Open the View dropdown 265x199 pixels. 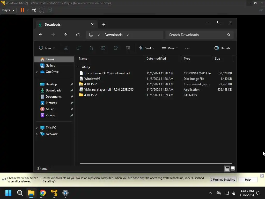(x=170, y=48)
